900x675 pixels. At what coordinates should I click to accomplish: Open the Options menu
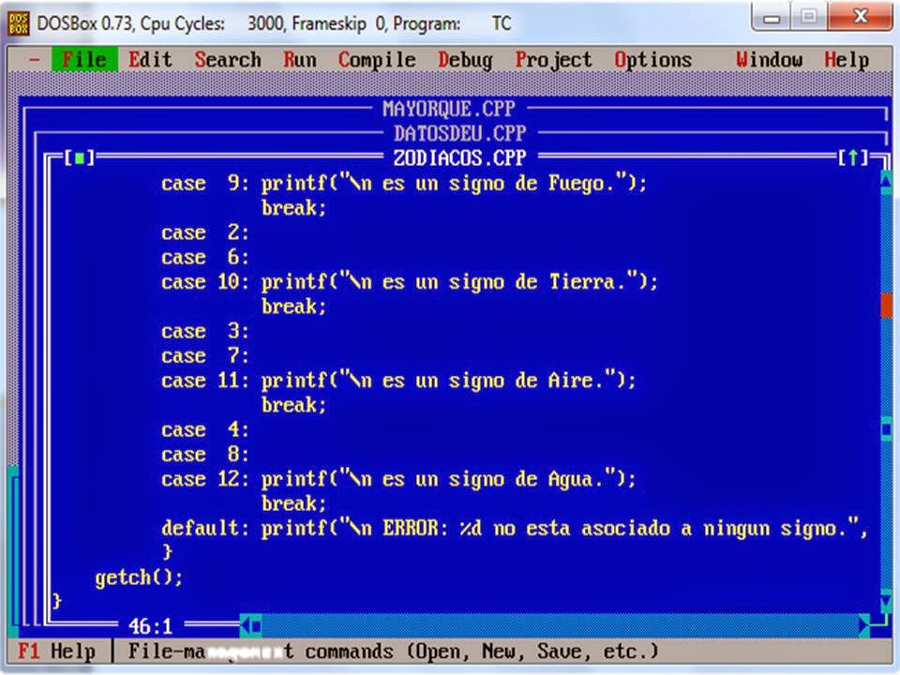(652, 59)
